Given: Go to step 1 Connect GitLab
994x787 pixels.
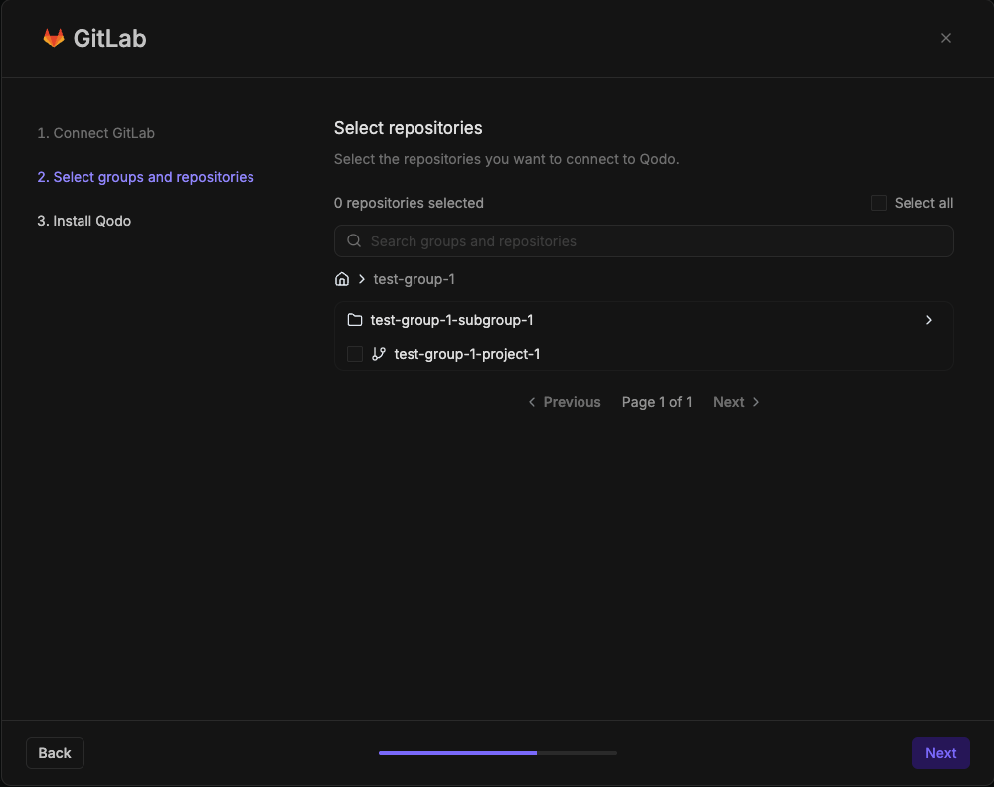Looking at the screenshot, I should (95, 133).
